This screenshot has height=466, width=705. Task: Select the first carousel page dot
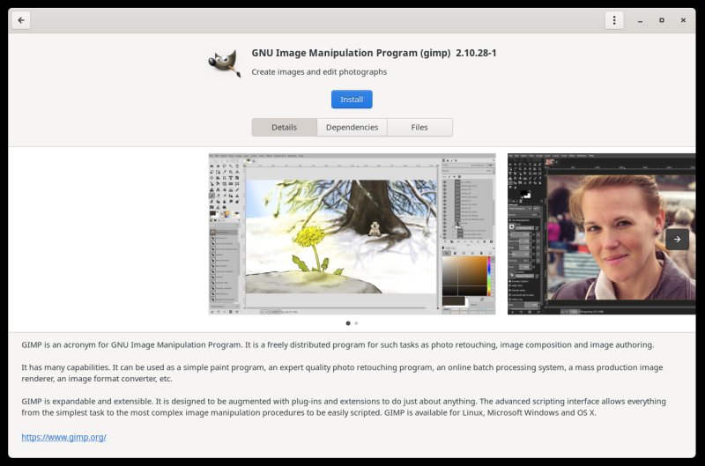(348, 323)
